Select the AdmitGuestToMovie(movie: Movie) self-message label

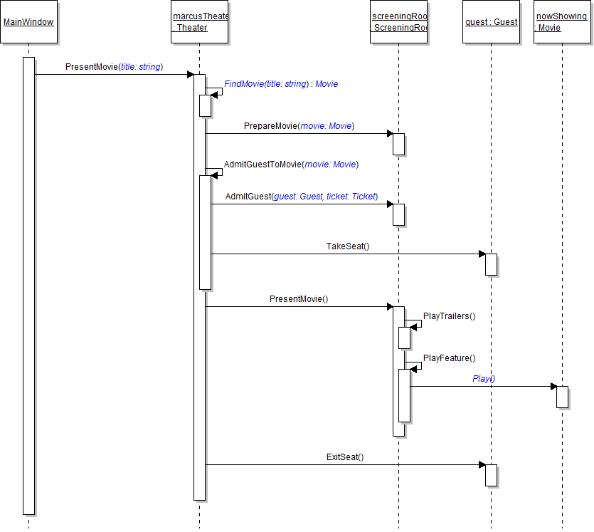pos(291,165)
